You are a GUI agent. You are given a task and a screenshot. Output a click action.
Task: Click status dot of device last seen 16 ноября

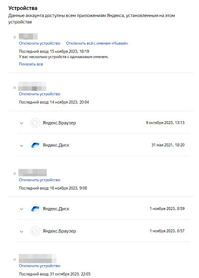(15, 174)
